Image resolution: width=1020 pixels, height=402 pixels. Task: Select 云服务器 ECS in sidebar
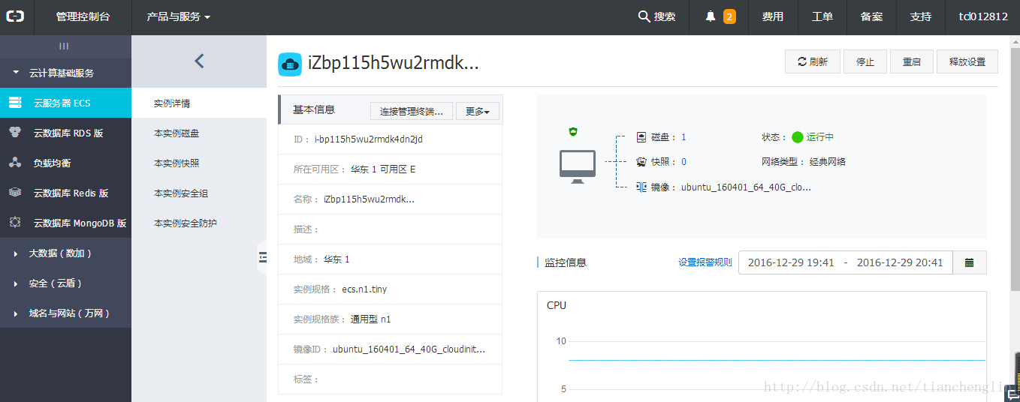click(65, 103)
